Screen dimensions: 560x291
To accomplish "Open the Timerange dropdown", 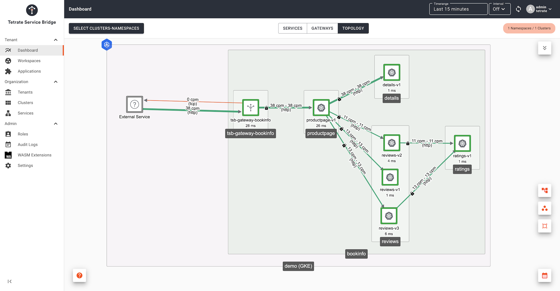I will (x=458, y=9).
